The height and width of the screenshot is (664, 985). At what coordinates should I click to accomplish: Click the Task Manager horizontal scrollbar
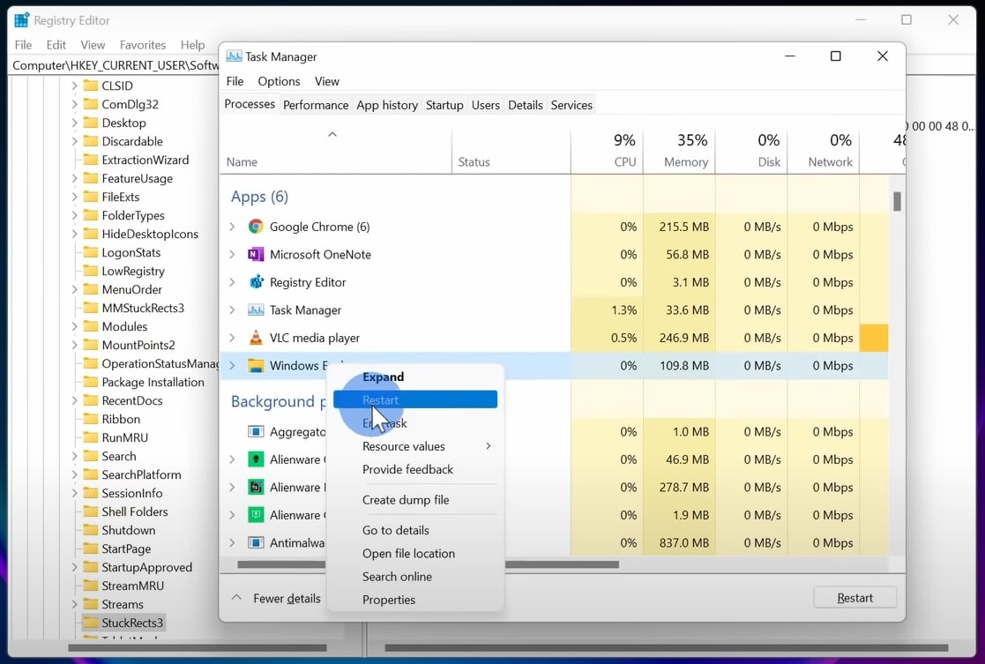click(x=429, y=564)
